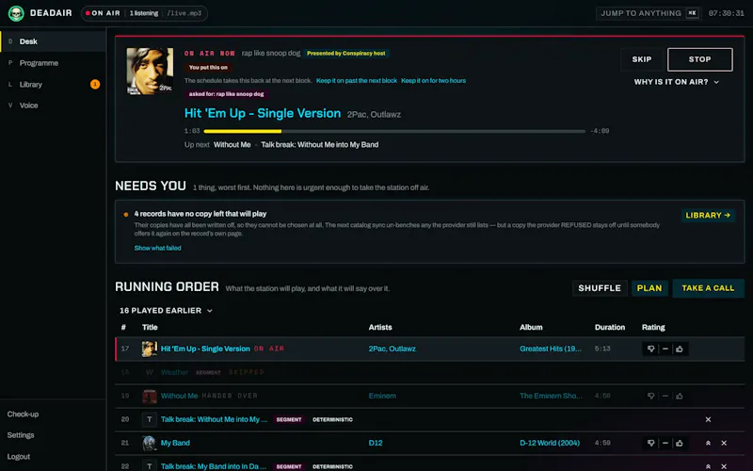Open Check-up page
753x471 pixels.
(23, 414)
